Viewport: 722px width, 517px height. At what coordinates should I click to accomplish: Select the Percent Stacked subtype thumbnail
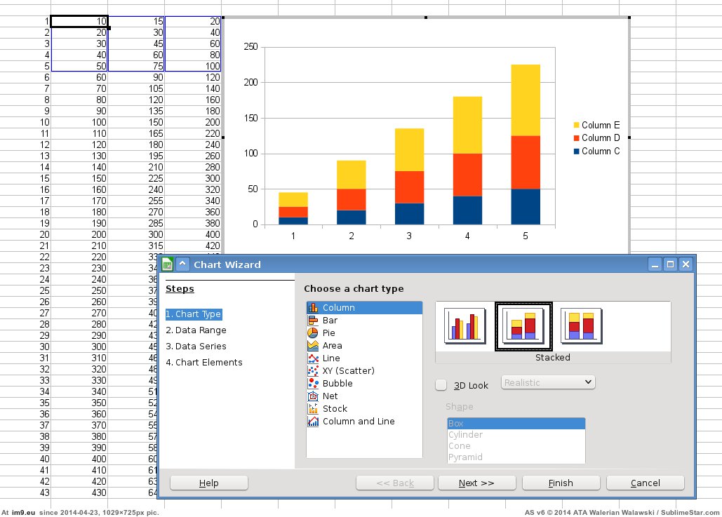pos(582,326)
